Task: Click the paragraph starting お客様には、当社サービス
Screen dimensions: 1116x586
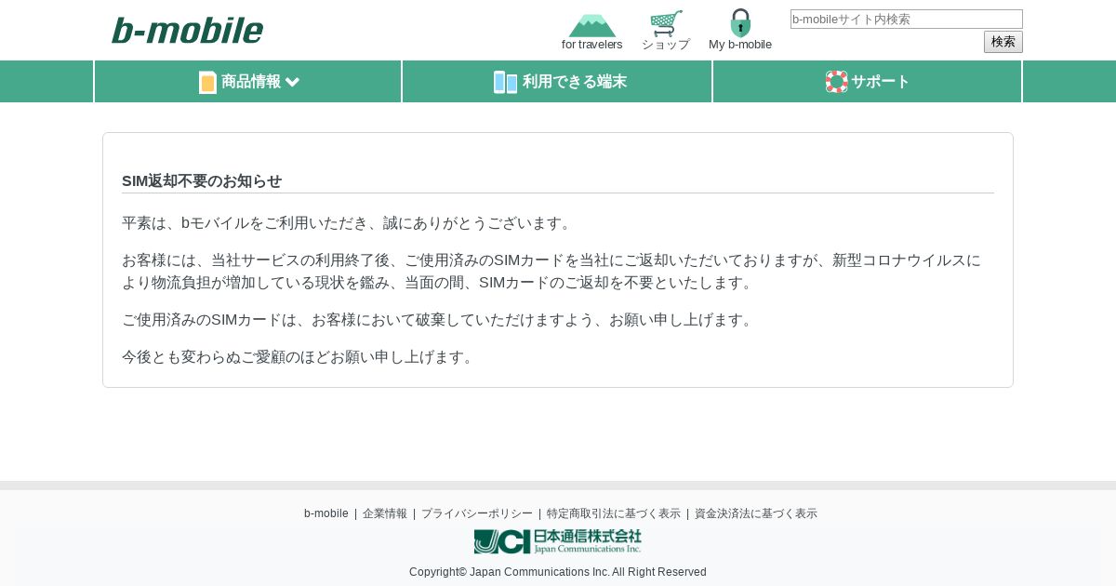Action: click(x=552, y=272)
